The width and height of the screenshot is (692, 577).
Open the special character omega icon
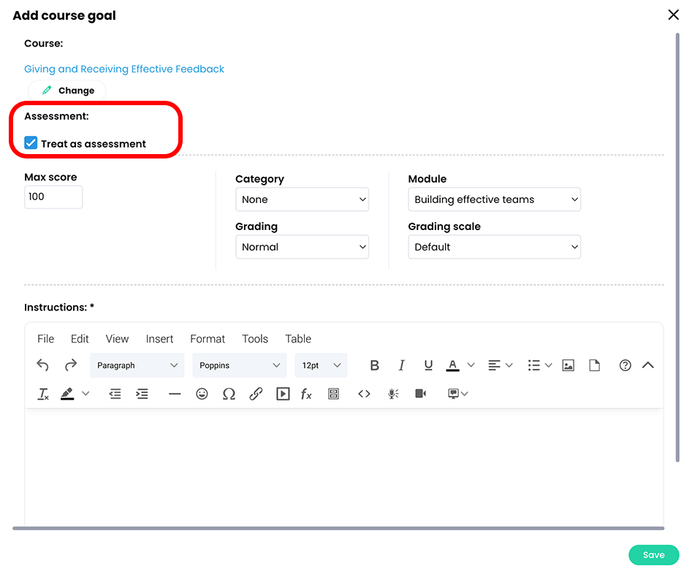[229, 394]
